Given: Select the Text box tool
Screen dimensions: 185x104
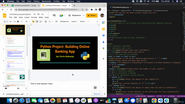Looking at the screenshot, I should pyautogui.click(x=37, y=22).
